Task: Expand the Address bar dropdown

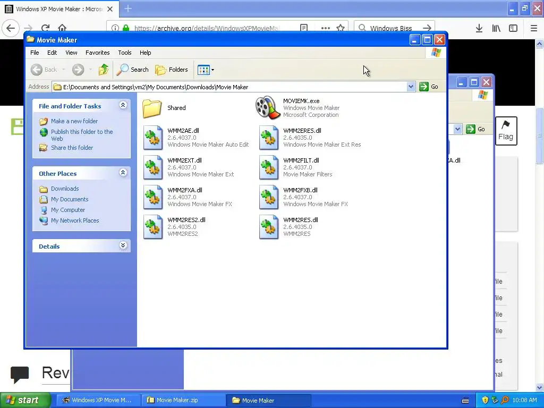Action: pyautogui.click(x=411, y=87)
